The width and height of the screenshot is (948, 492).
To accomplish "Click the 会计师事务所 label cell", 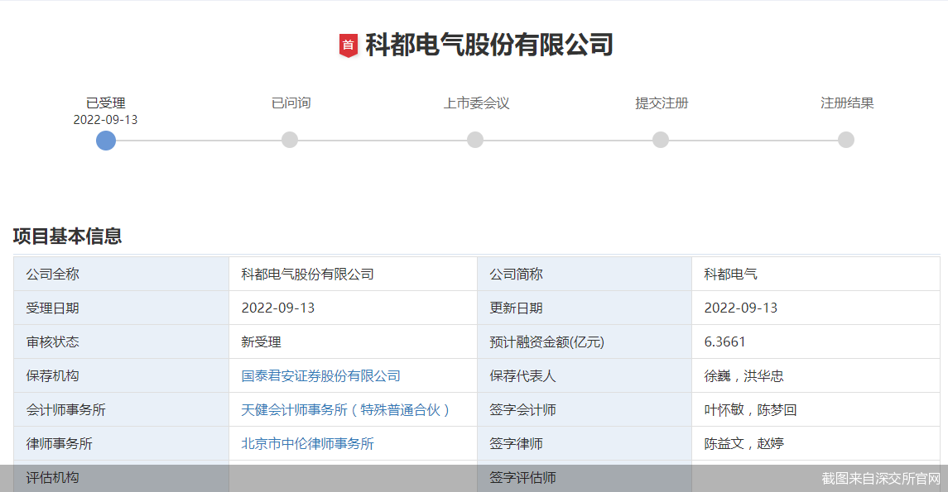I will [x=122, y=409].
